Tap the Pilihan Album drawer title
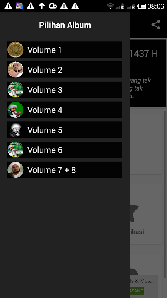 (65, 25)
